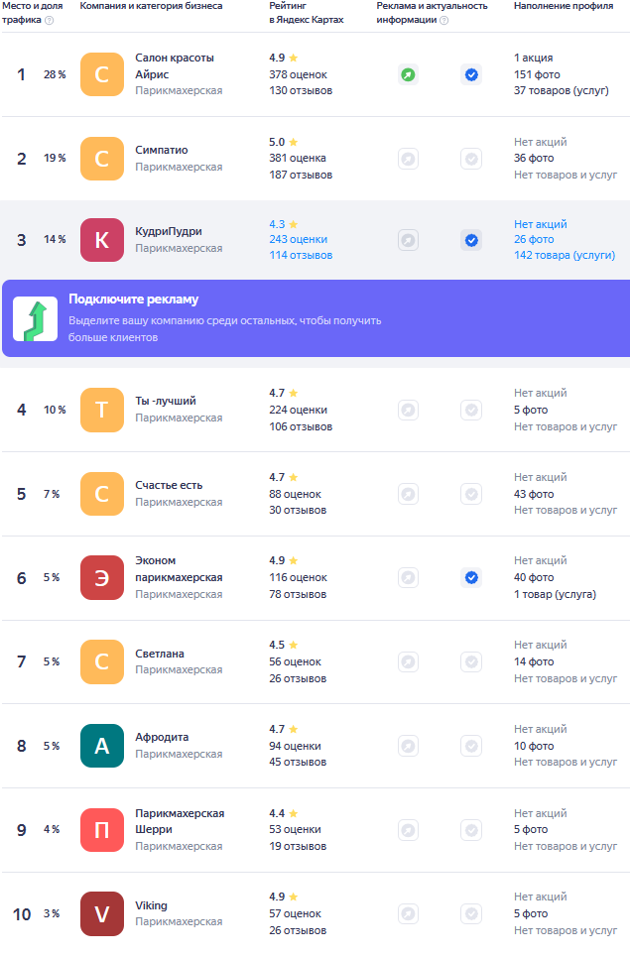This screenshot has height=957, width=630.
Task: Click the company name Ты -лучший
Action: tap(166, 401)
